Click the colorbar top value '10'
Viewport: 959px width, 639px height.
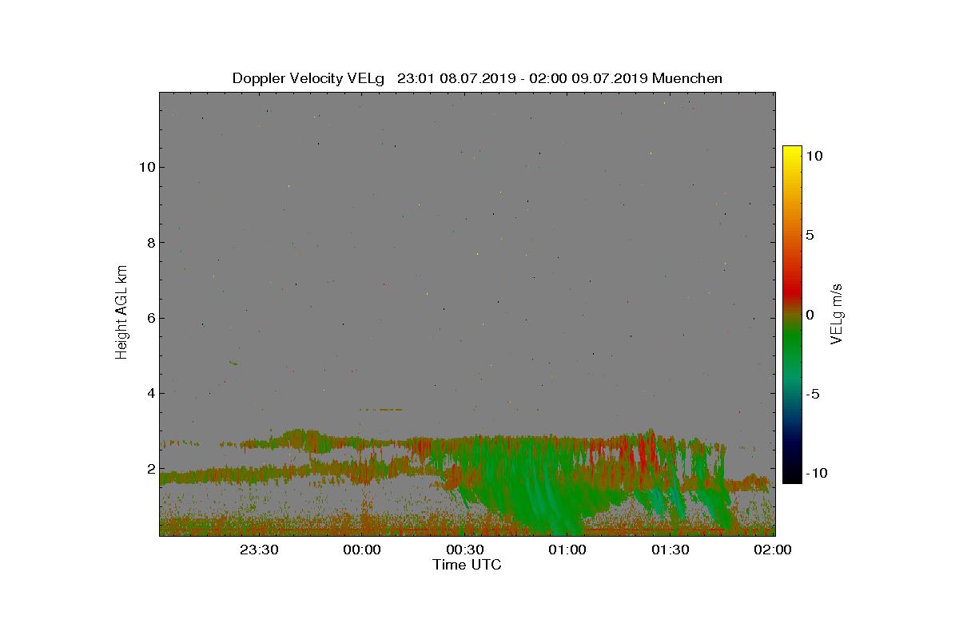coord(814,157)
